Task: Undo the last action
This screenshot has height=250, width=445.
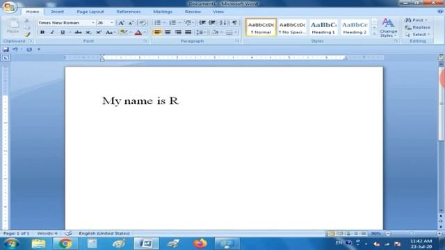Action: tap(15, 49)
